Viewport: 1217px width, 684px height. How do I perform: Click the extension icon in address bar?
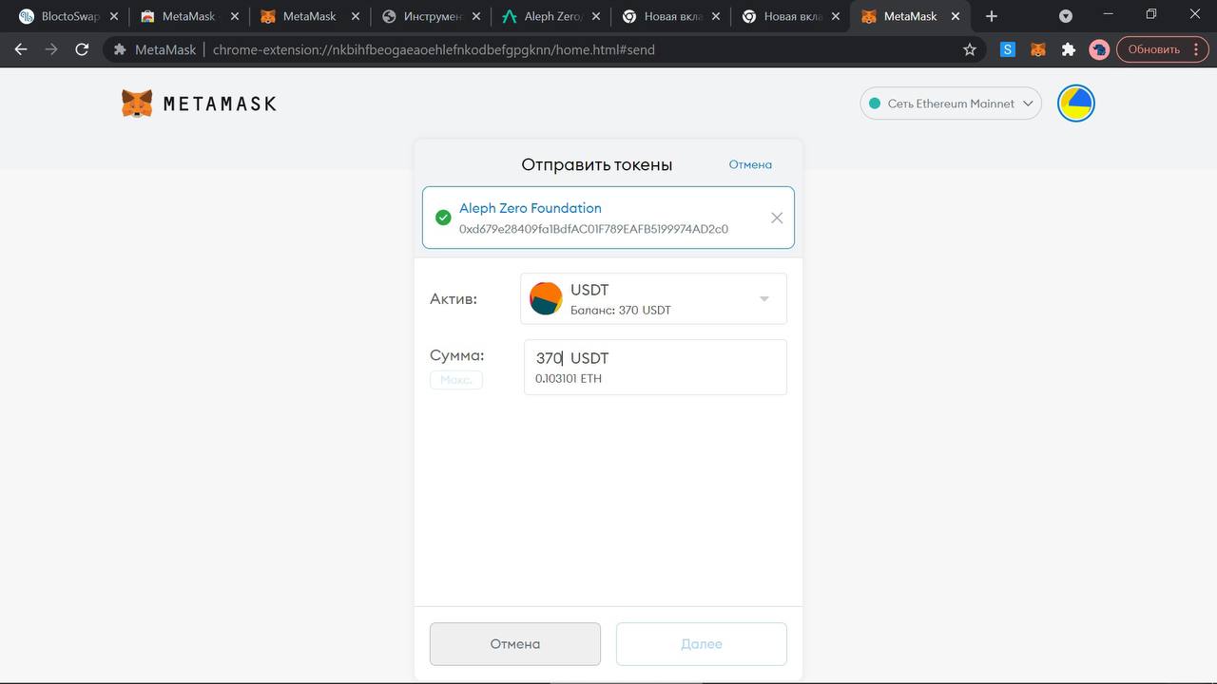point(120,49)
